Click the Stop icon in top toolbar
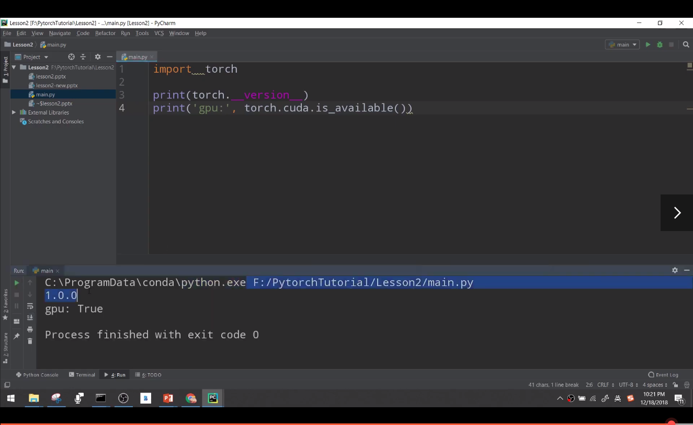This screenshot has height=425, width=693. (672, 45)
